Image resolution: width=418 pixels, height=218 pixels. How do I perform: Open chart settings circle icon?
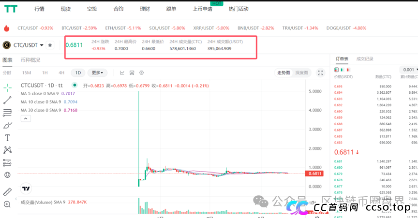142,73
